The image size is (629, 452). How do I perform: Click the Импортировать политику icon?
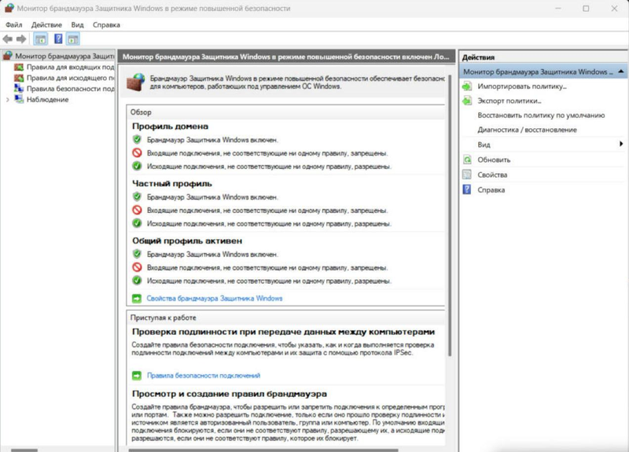(x=467, y=86)
